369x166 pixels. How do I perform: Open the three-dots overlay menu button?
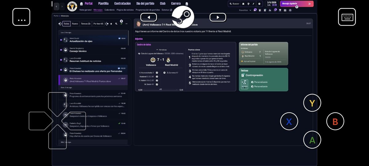tap(21, 17)
